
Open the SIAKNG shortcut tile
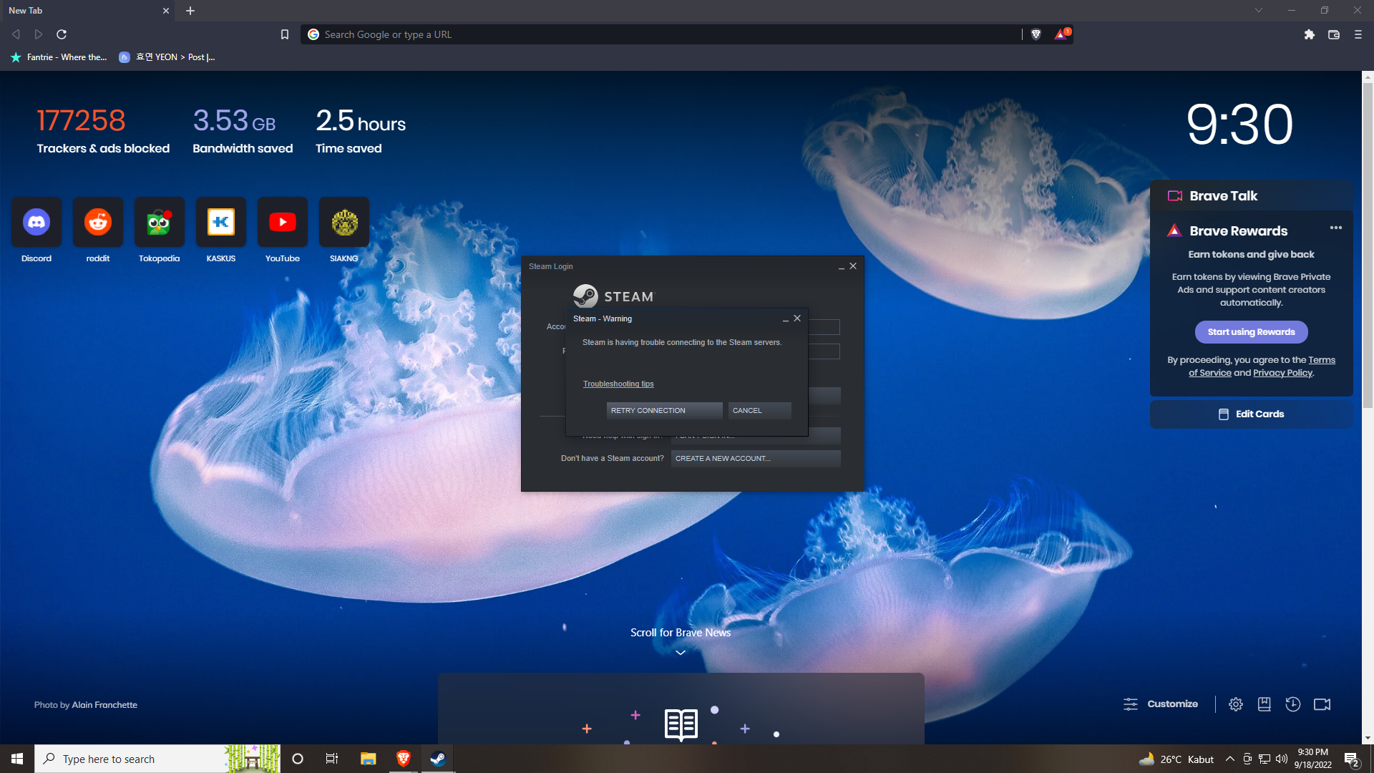point(344,223)
